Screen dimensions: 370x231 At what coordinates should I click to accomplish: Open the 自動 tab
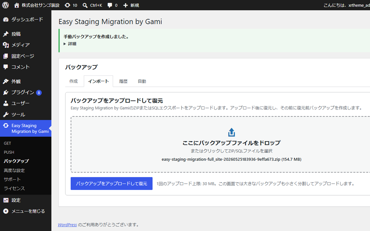click(x=142, y=81)
